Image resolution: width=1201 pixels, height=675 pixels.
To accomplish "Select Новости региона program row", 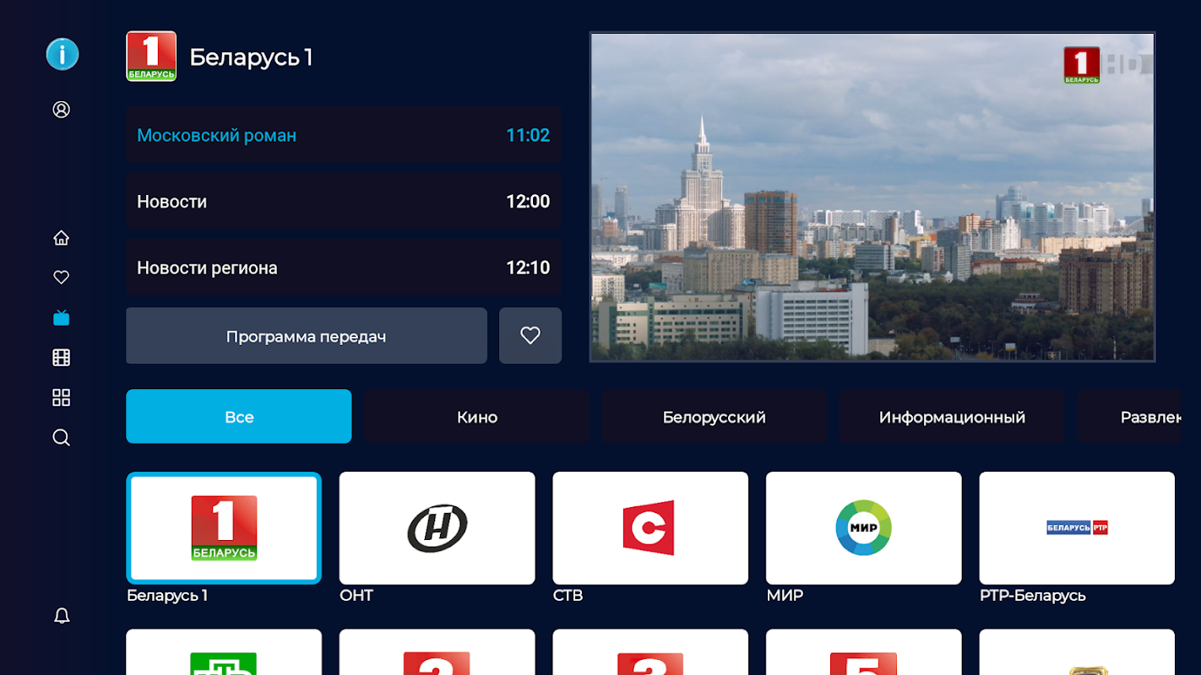I will tap(344, 267).
